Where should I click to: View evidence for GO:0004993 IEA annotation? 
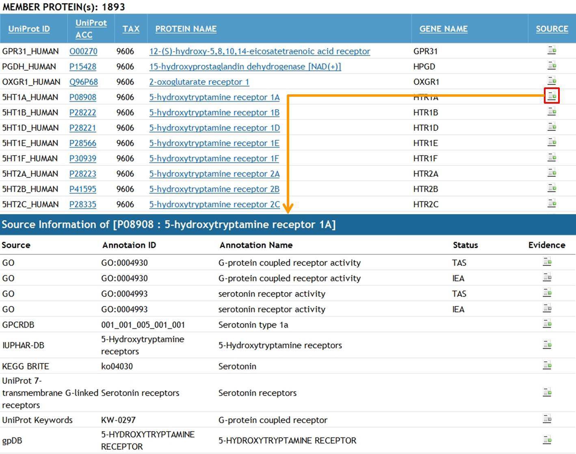547,308
